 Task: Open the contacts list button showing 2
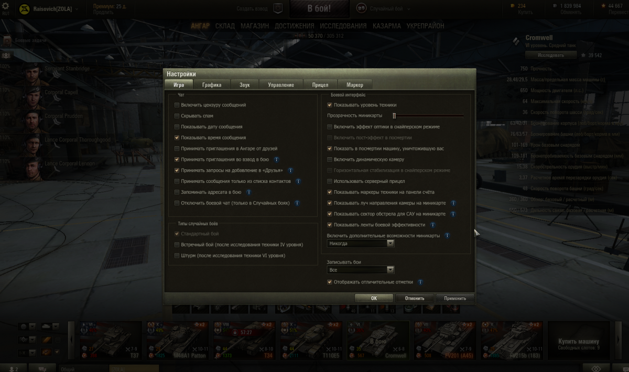pyautogui.click(x=14, y=368)
